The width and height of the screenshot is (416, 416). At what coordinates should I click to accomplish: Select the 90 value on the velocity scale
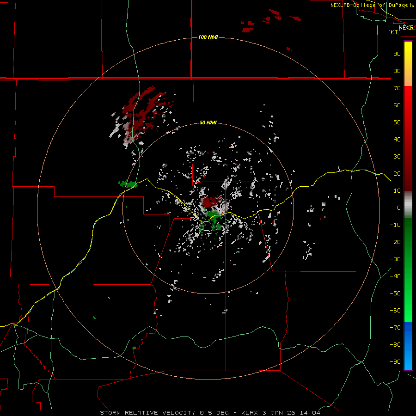click(397, 54)
